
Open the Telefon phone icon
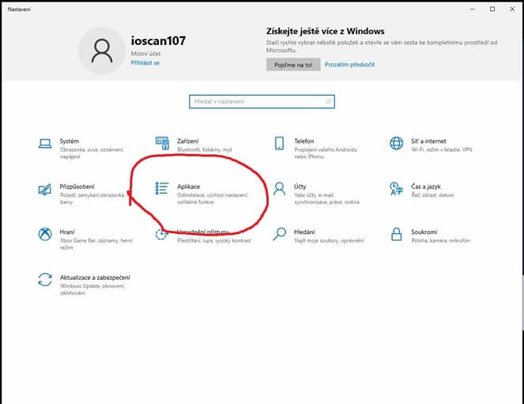[x=279, y=143]
